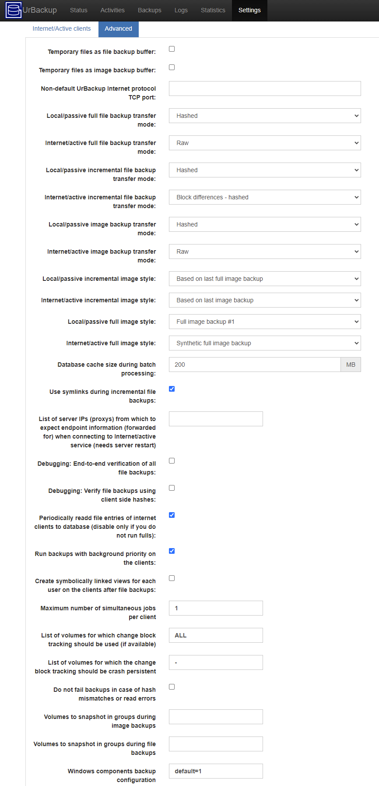Open the Statistics page
Viewport: 379px width, 786px height.
[x=213, y=10]
